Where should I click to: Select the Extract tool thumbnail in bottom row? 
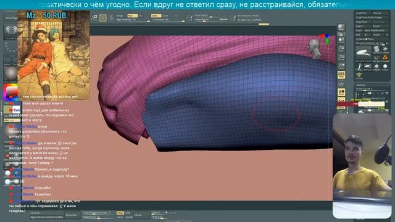(359, 75)
